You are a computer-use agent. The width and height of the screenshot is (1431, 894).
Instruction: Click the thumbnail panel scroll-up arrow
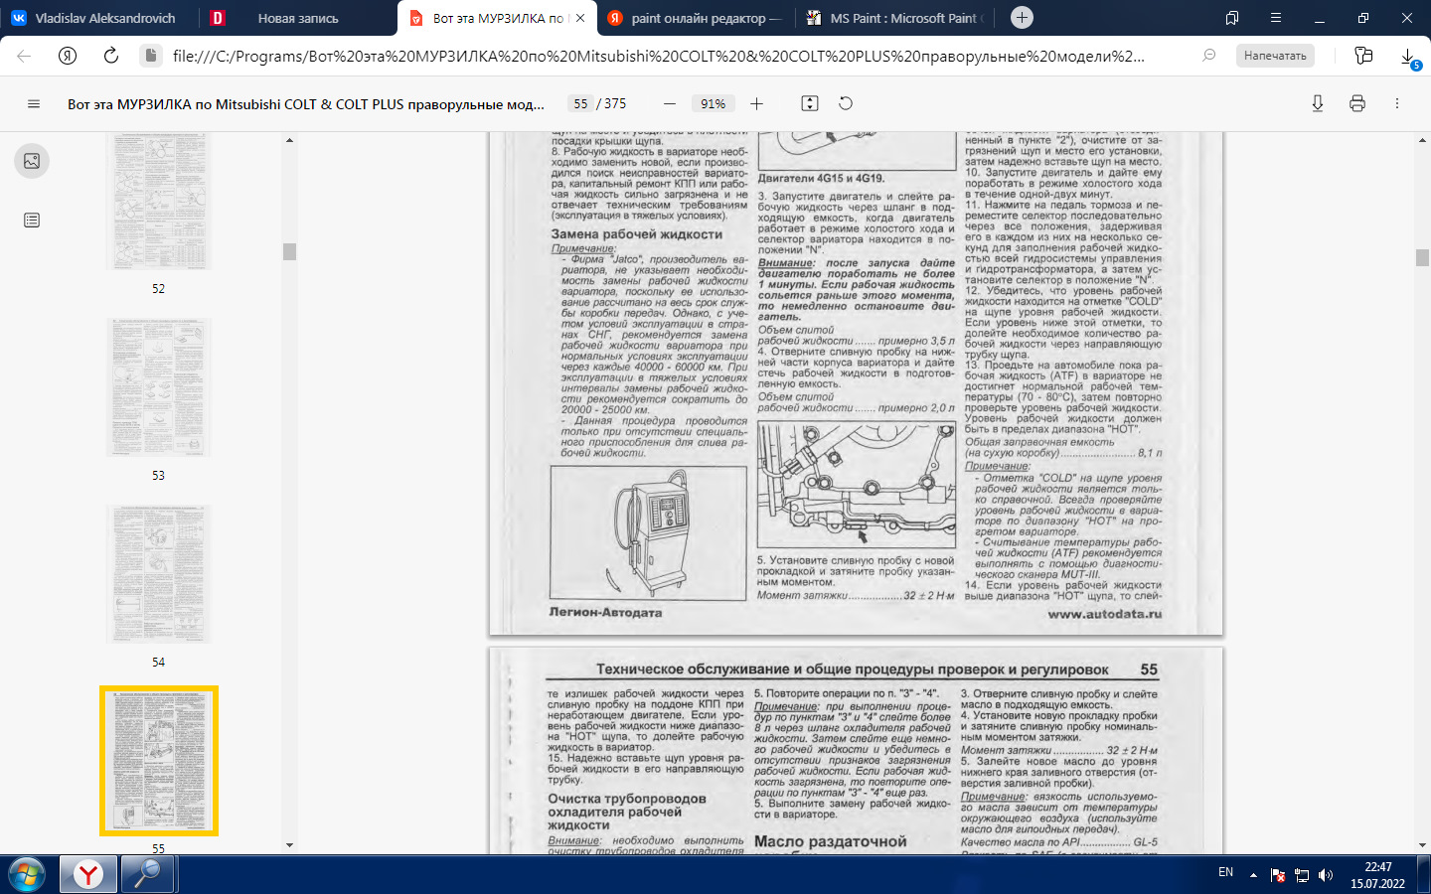click(289, 140)
